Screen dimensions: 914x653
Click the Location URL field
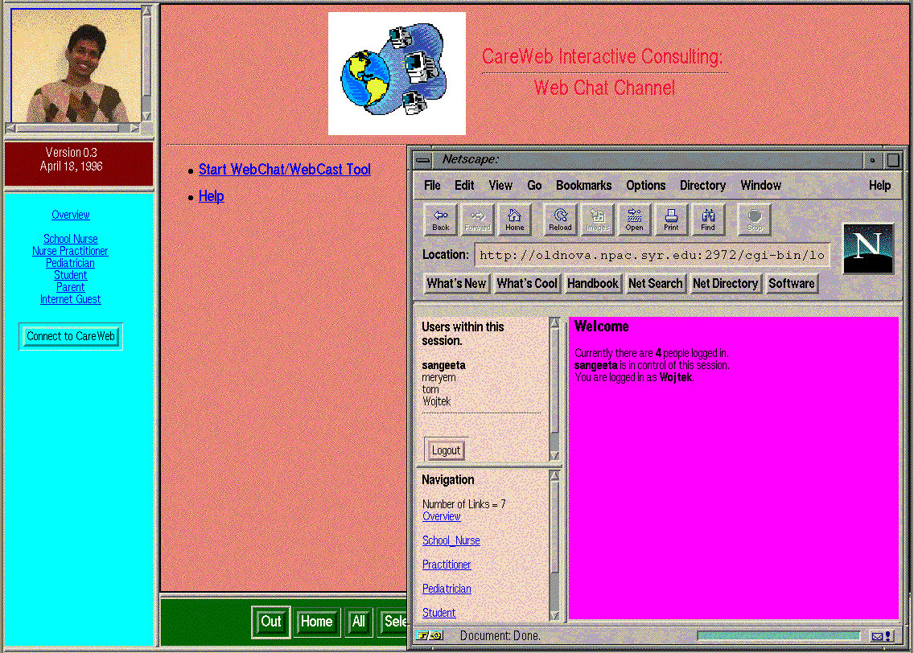click(x=653, y=255)
